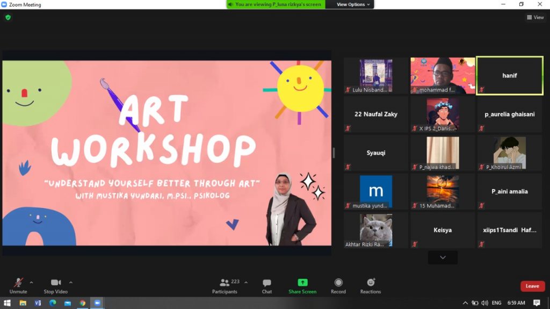Expand video options arrow beside Stop Video
The width and height of the screenshot is (550, 309).
tap(71, 282)
